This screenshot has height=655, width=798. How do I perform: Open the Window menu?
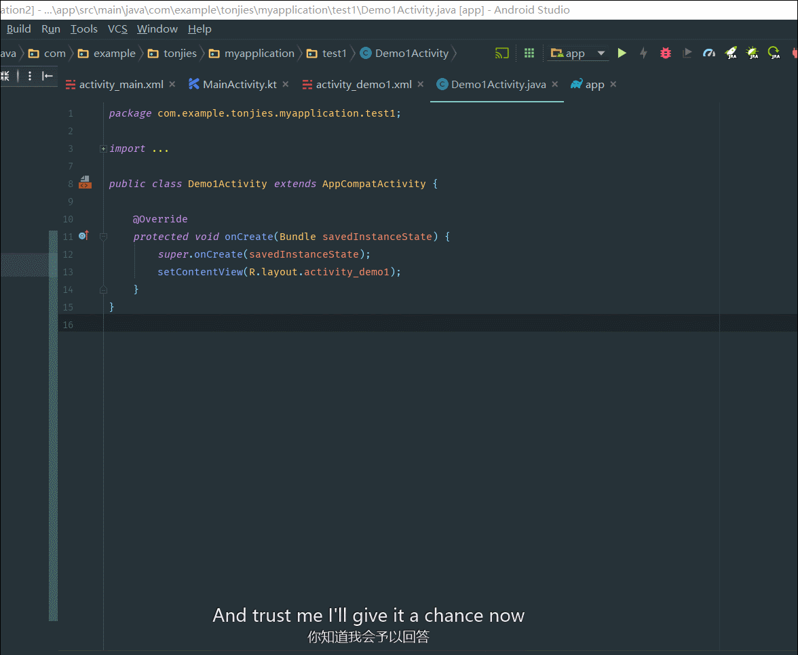(x=157, y=29)
